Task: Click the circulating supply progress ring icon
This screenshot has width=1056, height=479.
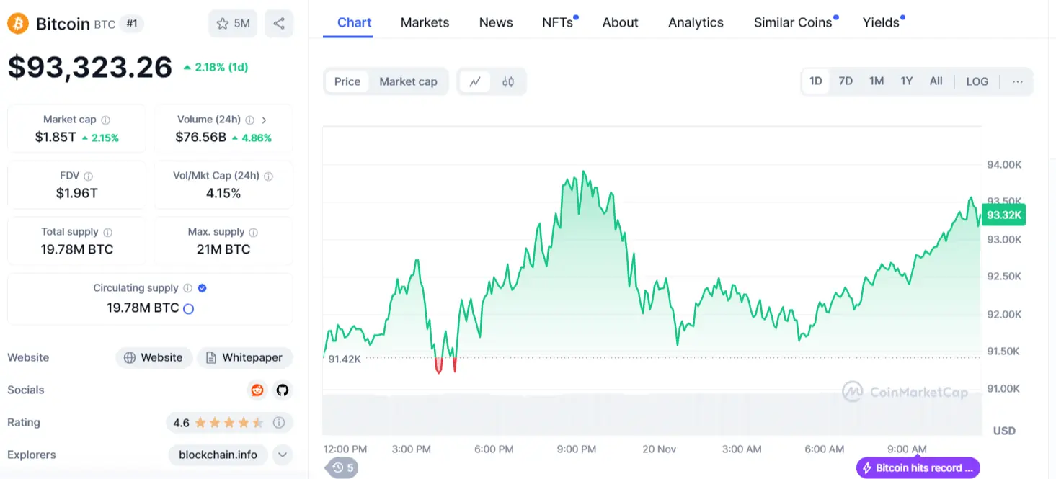Action: pyautogui.click(x=189, y=309)
